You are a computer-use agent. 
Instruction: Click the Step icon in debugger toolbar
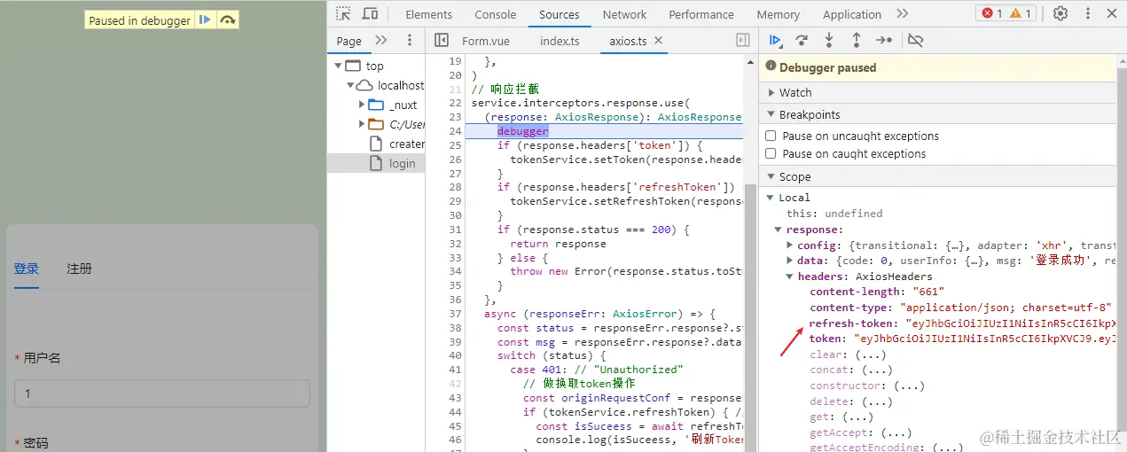[884, 40]
